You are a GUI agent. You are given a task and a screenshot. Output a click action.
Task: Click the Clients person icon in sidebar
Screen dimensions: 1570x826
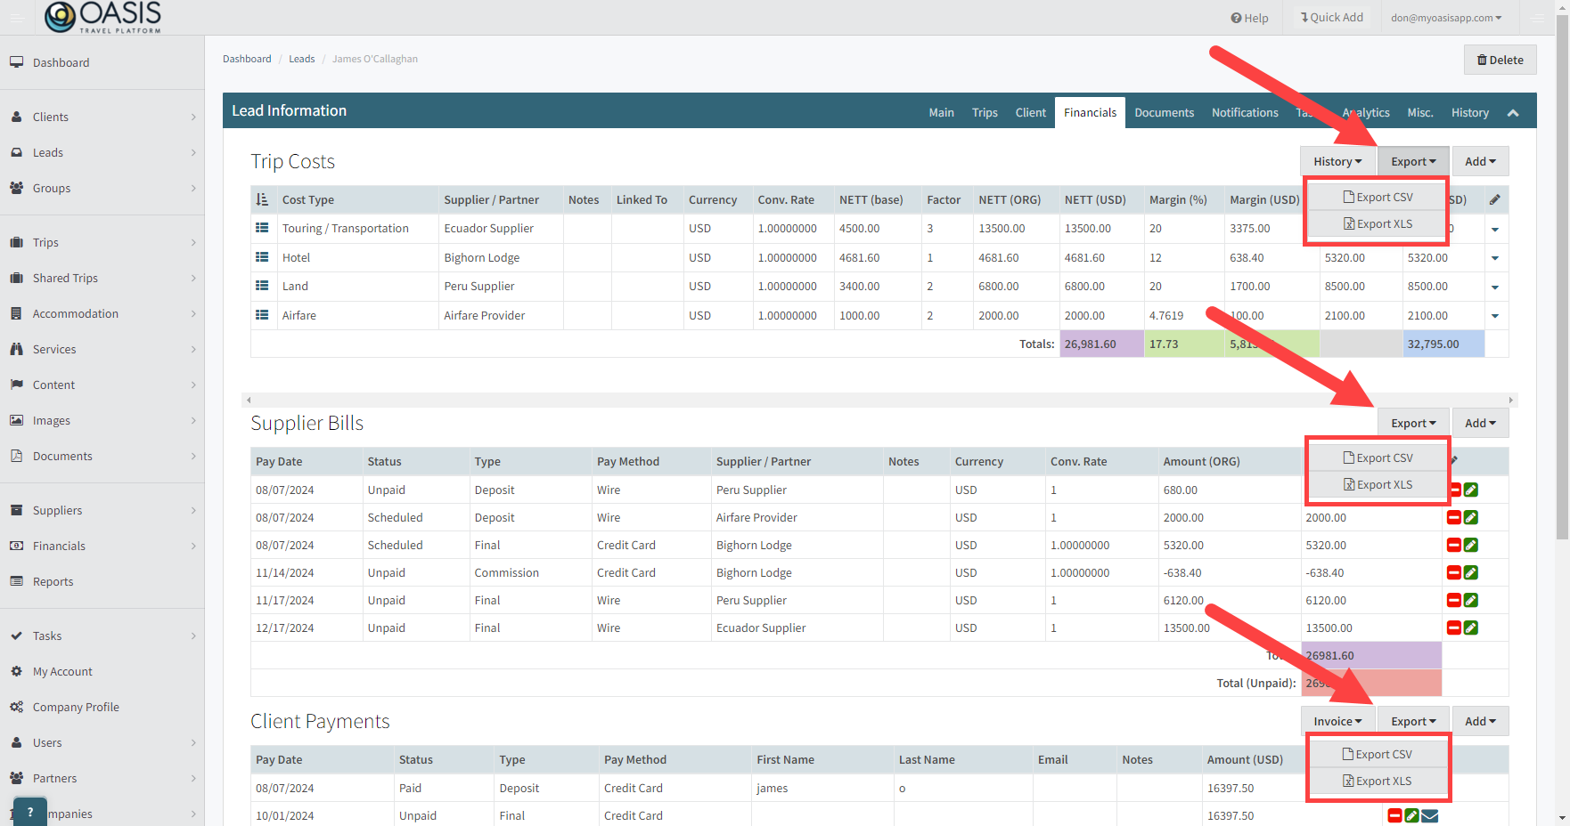[16, 117]
